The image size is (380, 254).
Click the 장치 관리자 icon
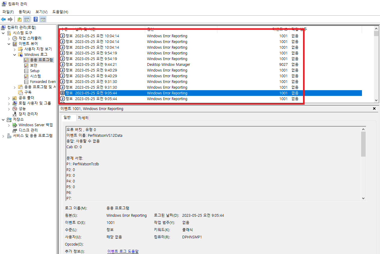(15, 114)
